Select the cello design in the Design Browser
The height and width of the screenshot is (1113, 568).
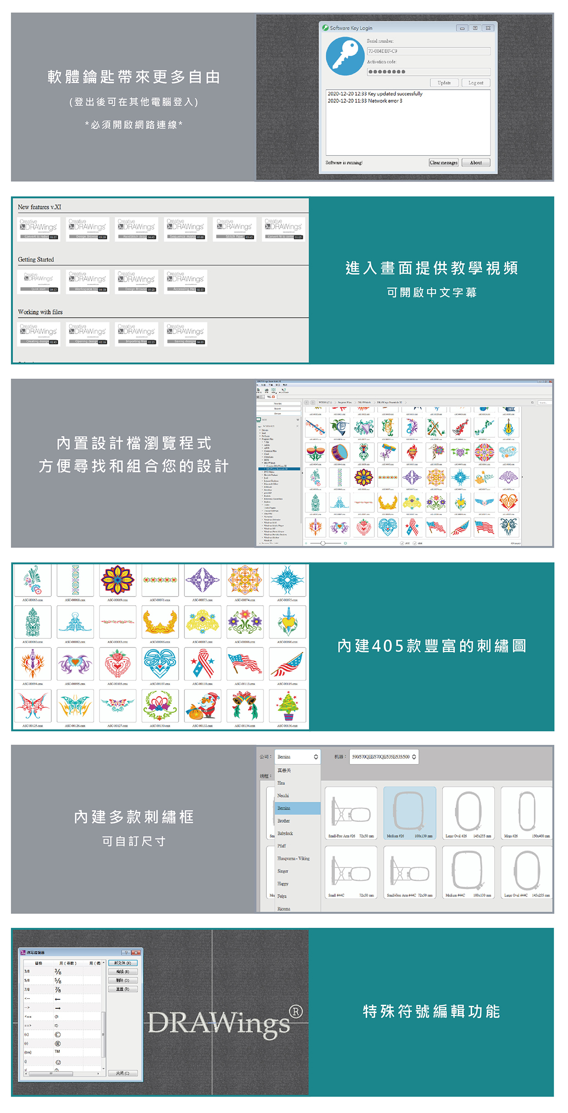point(508,427)
